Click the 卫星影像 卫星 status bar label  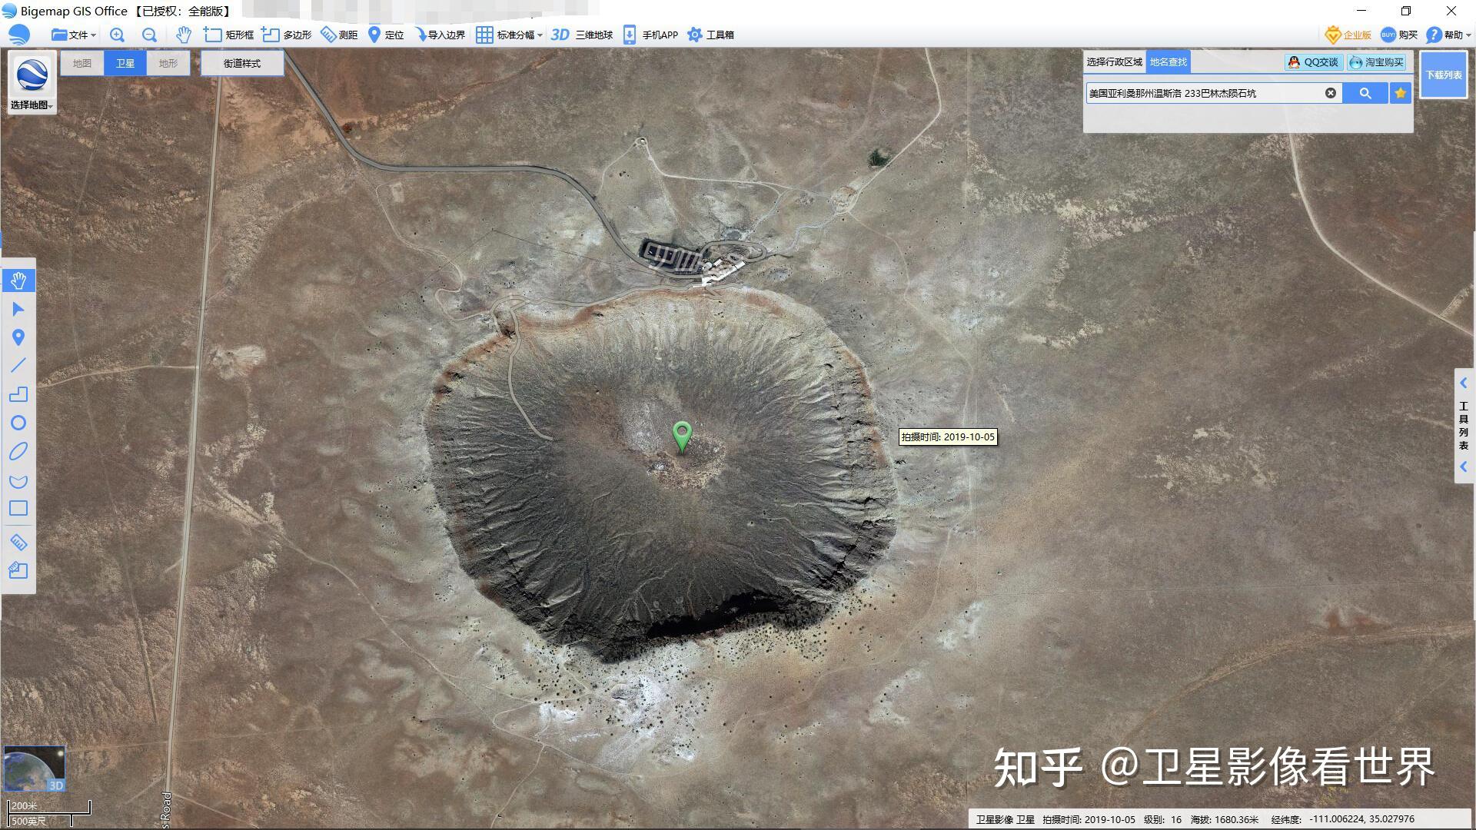pyautogui.click(x=1006, y=819)
